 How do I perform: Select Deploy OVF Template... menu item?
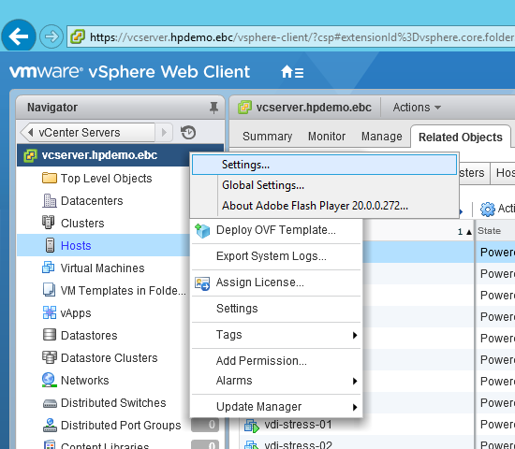[276, 230]
